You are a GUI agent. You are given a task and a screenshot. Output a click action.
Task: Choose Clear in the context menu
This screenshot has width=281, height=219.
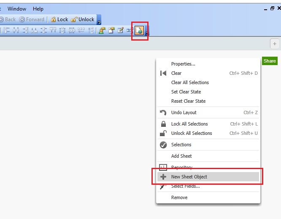tap(208, 73)
